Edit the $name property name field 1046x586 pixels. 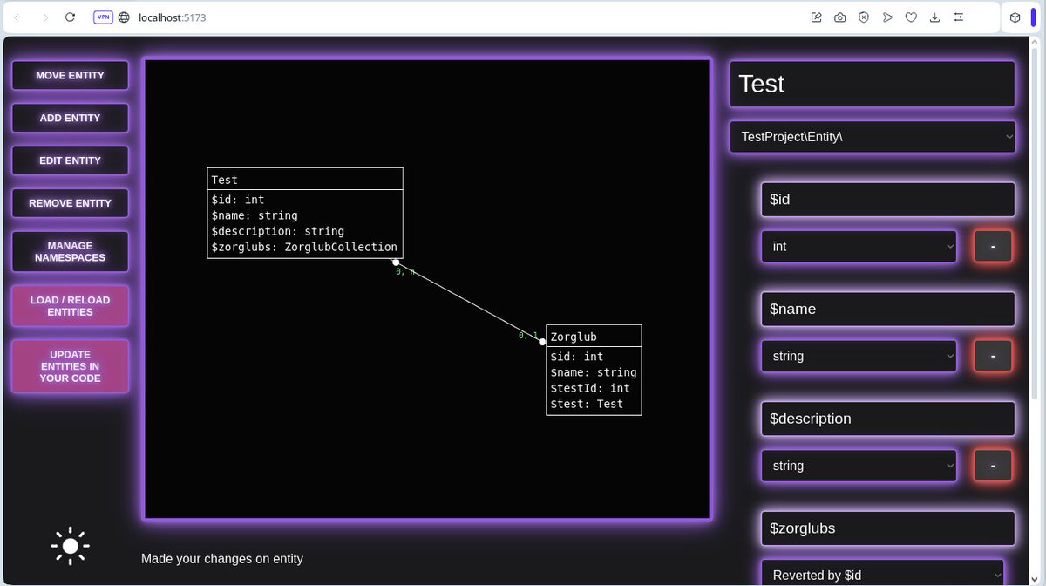tap(887, 310)
